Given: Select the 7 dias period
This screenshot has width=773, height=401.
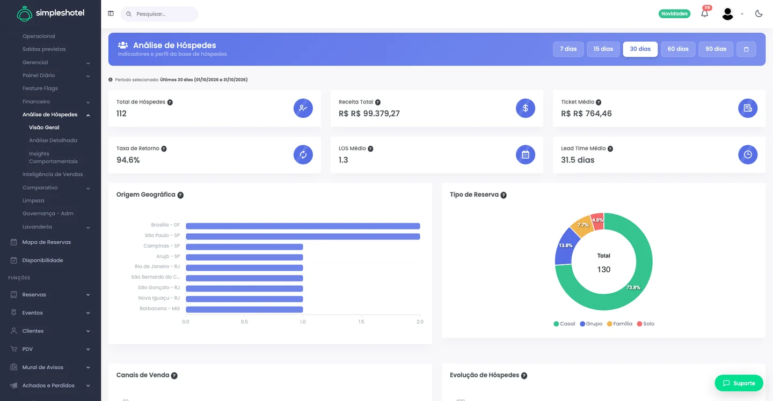Looking at the screenshot, I should (x=568, y=49).
